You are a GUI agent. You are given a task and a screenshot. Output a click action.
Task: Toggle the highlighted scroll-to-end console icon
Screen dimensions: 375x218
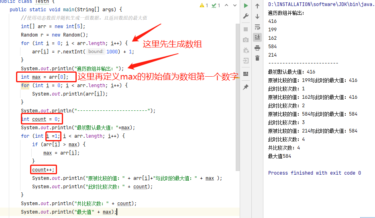[x=257, y=37]
